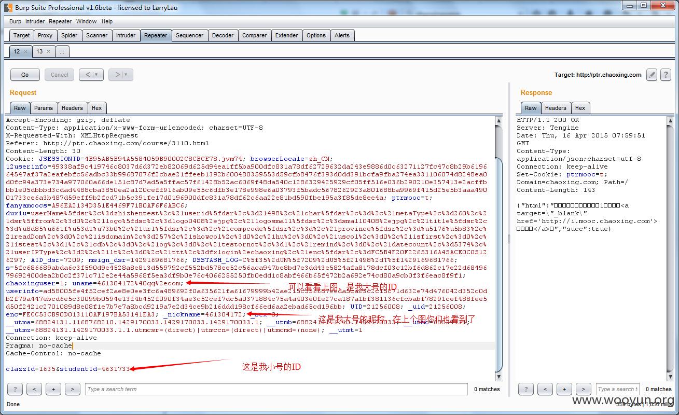The image size is (679, 415).
Task: Open the Repeater help icon near Target
Action: click(x=666, y=75)
